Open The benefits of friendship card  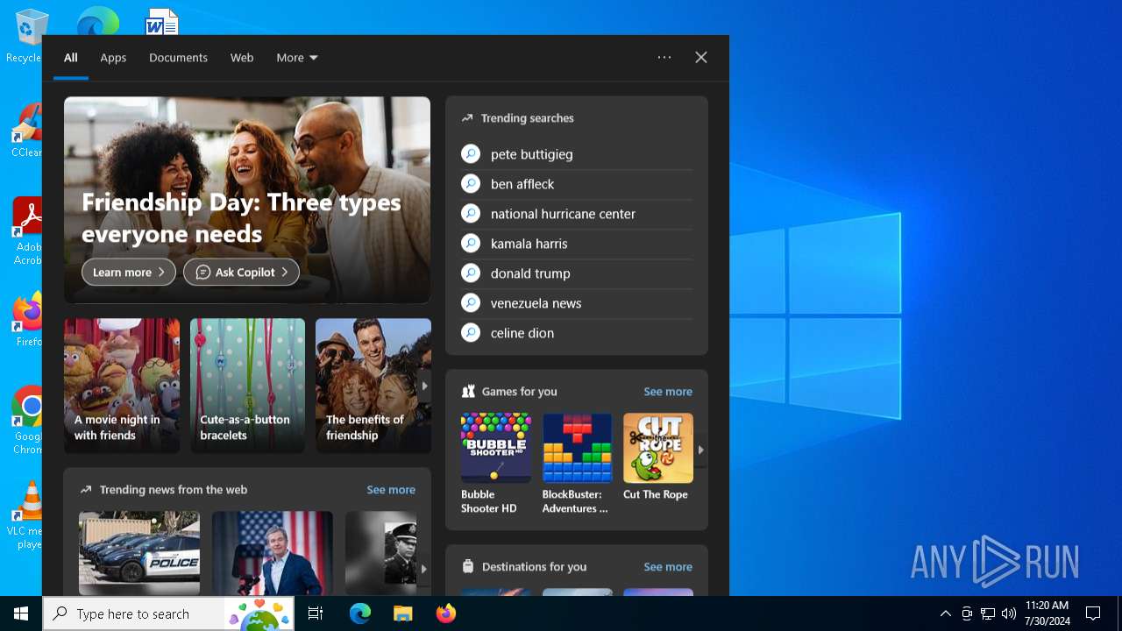[x=373, y=386]
